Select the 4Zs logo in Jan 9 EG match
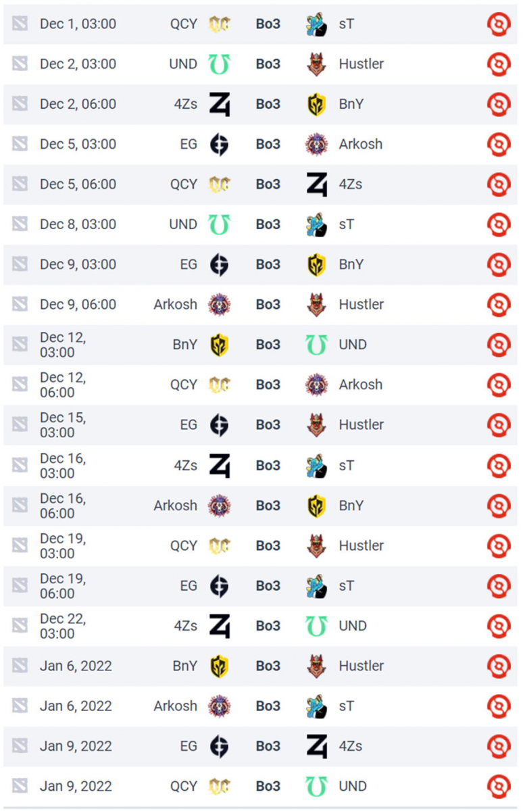Screen dimensions: 523x811 click(316, 747)
